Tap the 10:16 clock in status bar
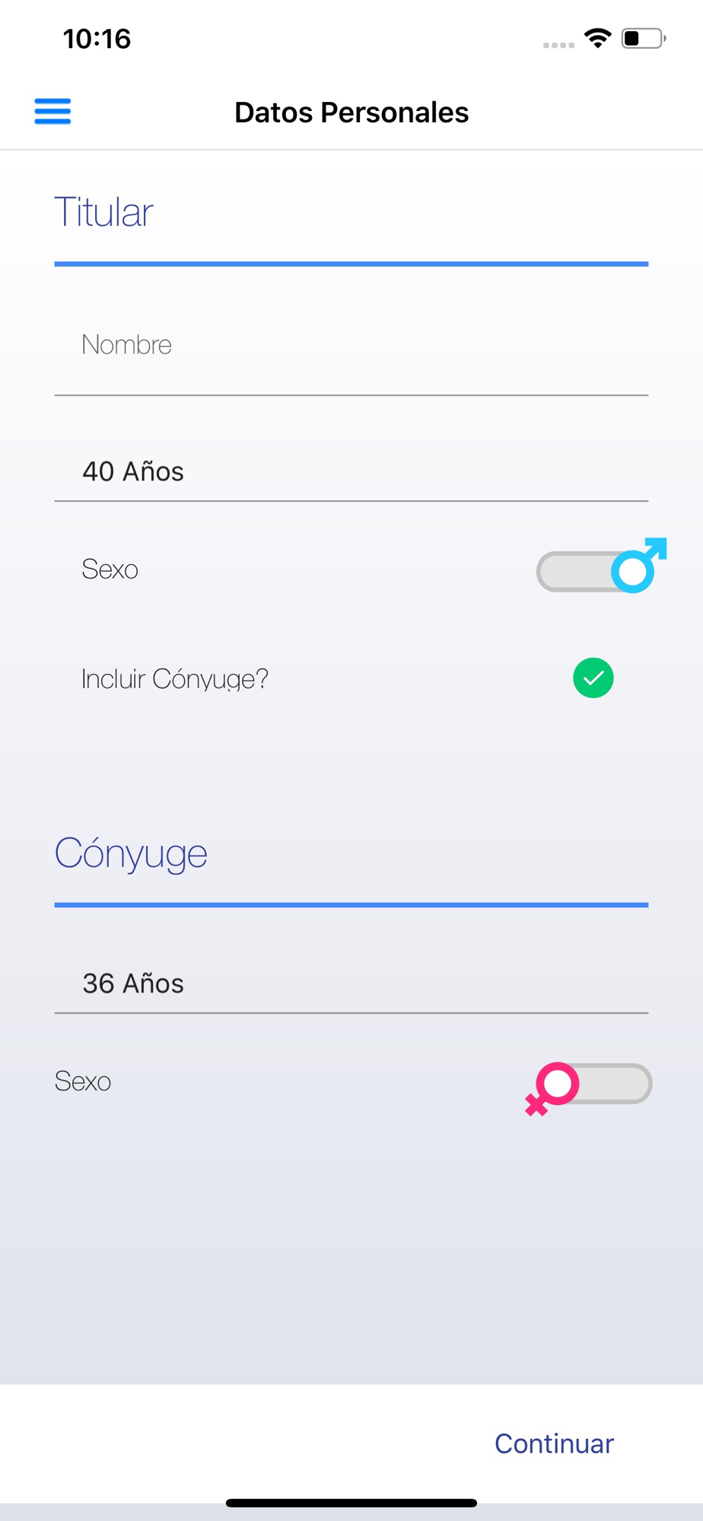Image resolution: width=703 pixels, height=1521 pixels. 97,39
